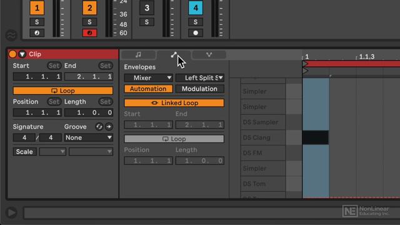Open the Envelopes tab

point(174,54)
